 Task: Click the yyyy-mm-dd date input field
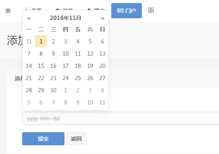tap(121, 118)
